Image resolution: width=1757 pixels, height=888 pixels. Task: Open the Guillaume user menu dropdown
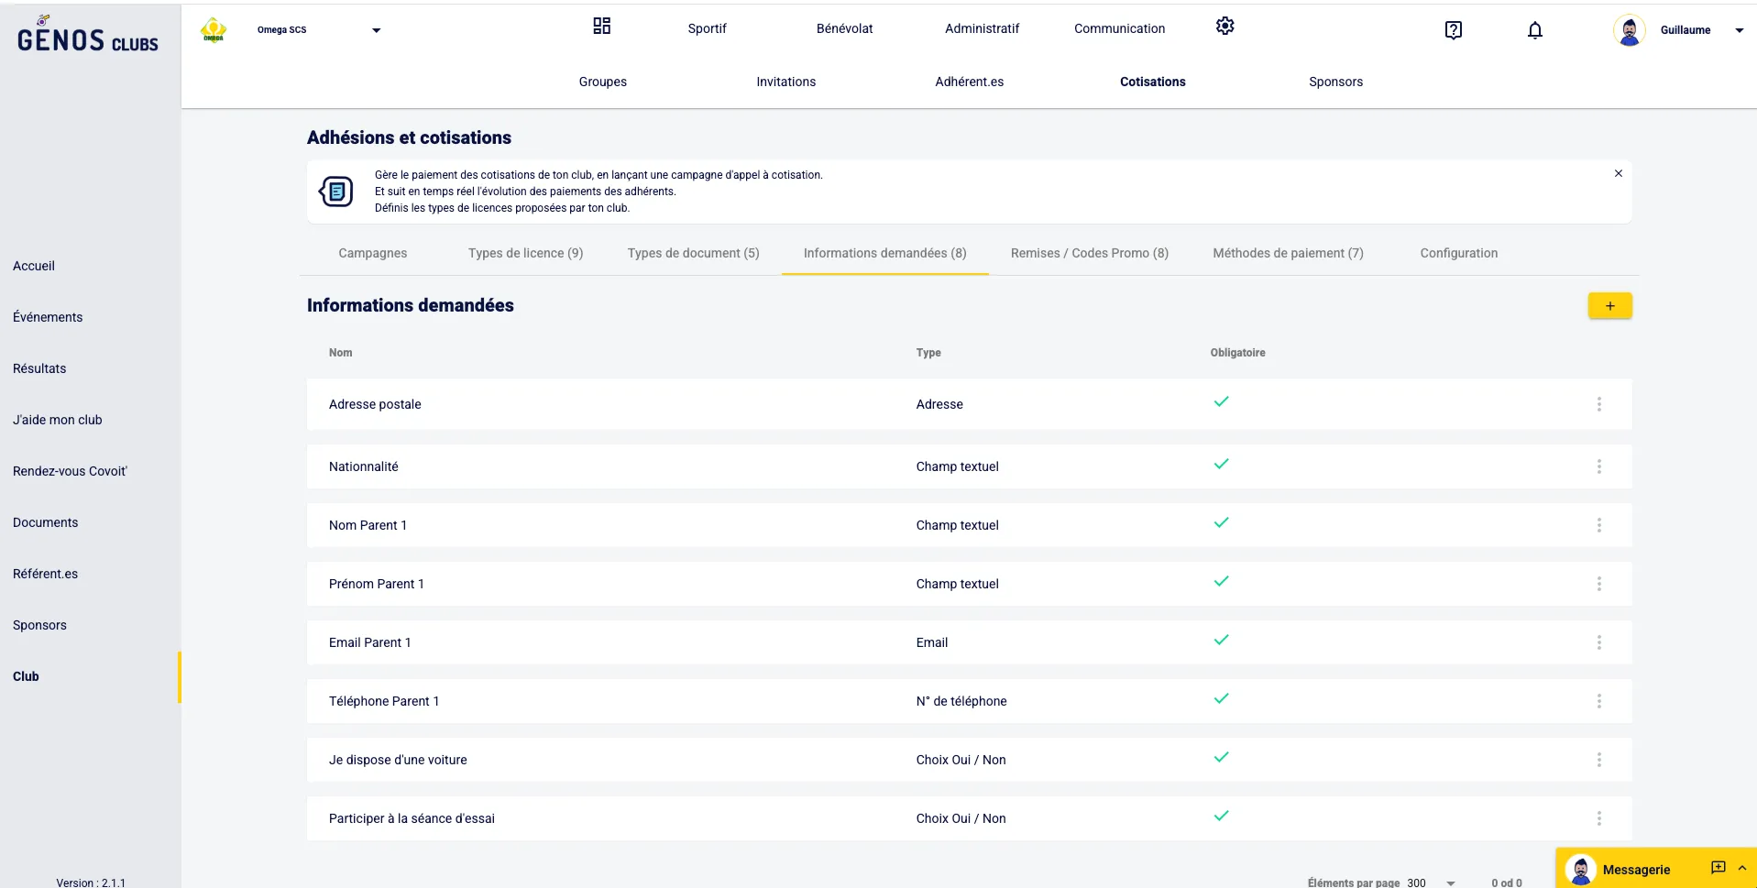[1738, 30]
